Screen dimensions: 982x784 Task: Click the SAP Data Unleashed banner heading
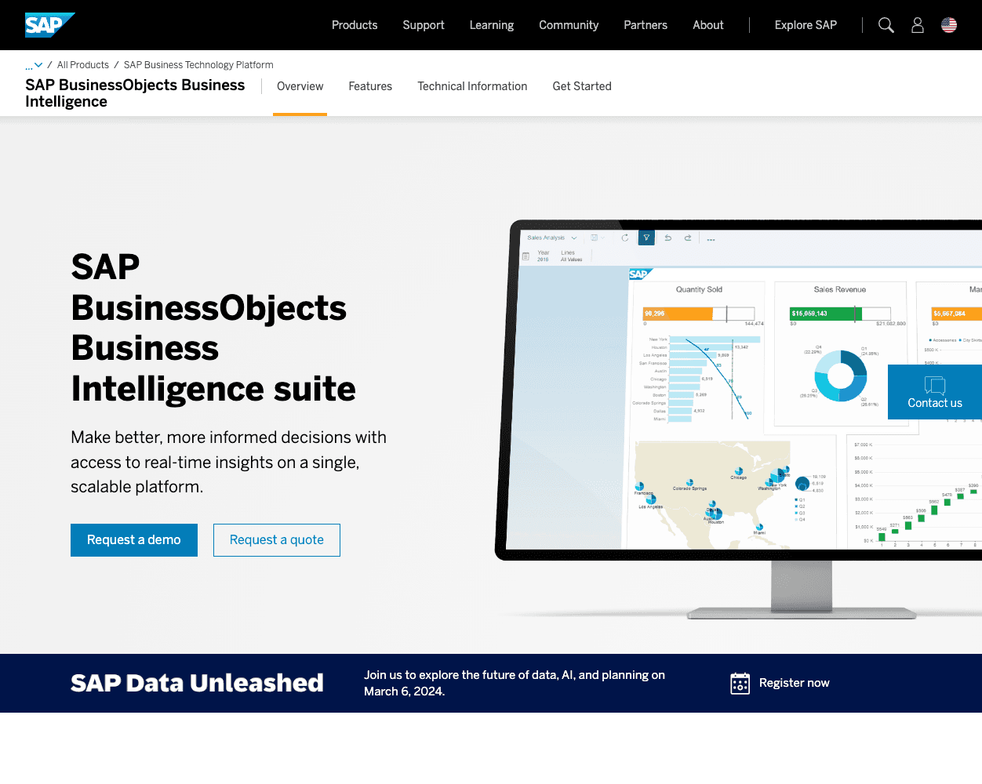click(x=197, y=683)
